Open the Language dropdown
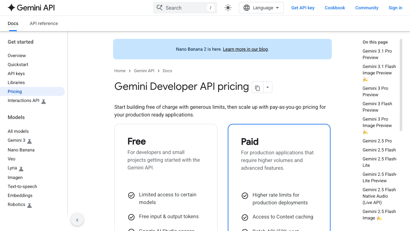 coord(263,7)
